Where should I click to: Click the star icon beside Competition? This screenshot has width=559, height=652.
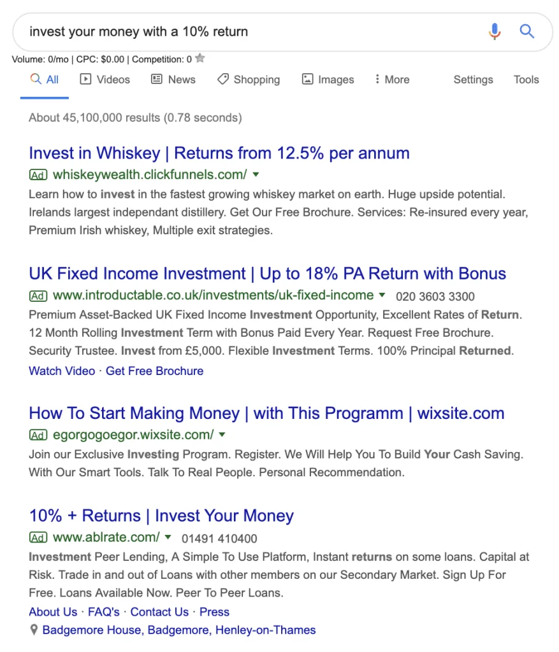[200, 58]
